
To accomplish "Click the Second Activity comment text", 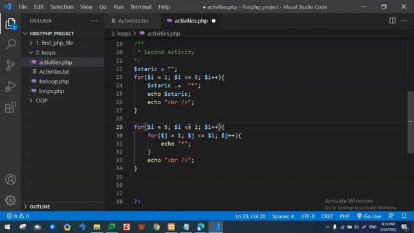I will pos(169,52).
